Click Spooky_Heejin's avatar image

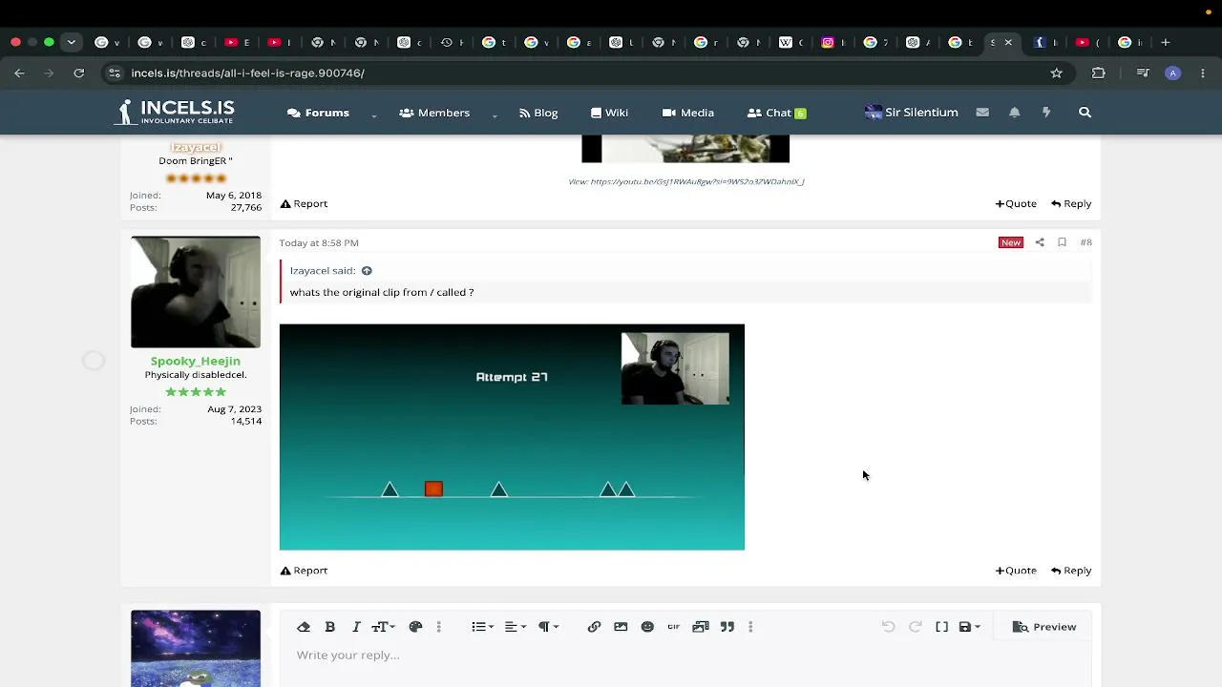pos(196,292)
